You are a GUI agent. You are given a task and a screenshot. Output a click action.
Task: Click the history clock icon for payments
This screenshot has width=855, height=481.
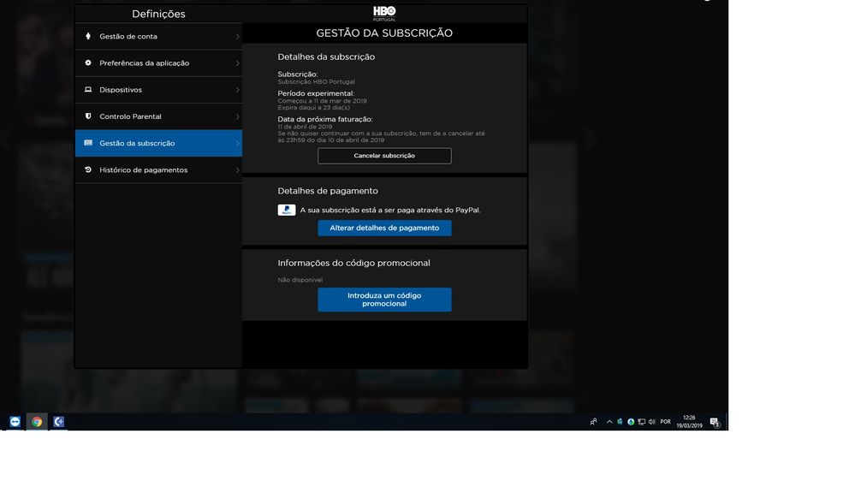88,169
